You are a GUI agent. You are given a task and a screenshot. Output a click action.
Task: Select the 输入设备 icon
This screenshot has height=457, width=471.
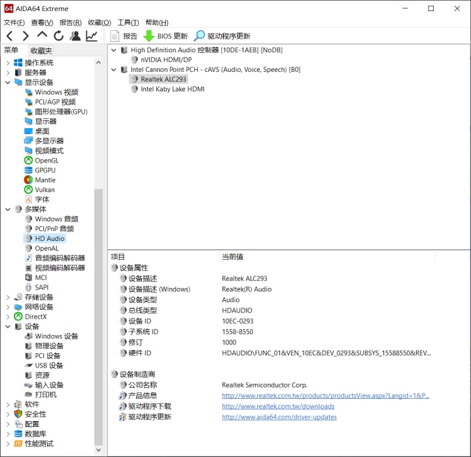tap(29, 385)
